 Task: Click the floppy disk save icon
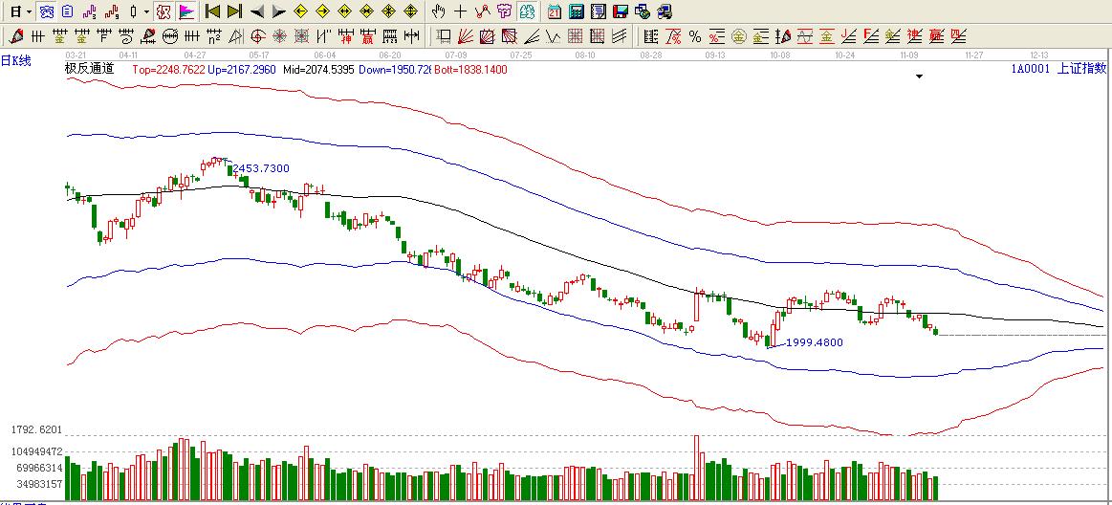(620, 11)
